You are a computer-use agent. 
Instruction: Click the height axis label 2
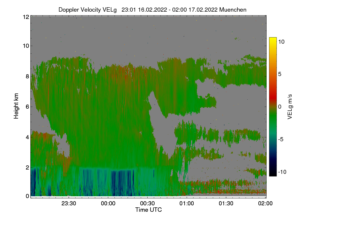pyautogui.click(x=27, y=167)
